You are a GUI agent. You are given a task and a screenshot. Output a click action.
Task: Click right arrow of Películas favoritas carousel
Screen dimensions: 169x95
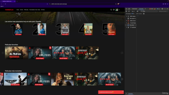(122, 53)
